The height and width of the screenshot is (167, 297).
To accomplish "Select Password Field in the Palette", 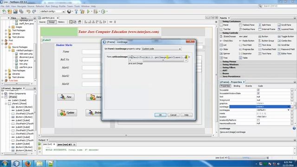I will tap(286, 49).
